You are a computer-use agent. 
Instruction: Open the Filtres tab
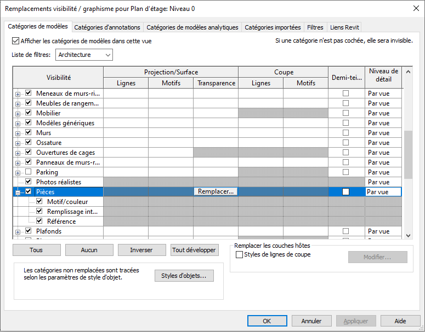tap(315, 27)
